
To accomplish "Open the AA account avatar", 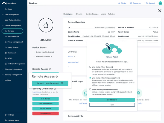I will pos(160,3).
